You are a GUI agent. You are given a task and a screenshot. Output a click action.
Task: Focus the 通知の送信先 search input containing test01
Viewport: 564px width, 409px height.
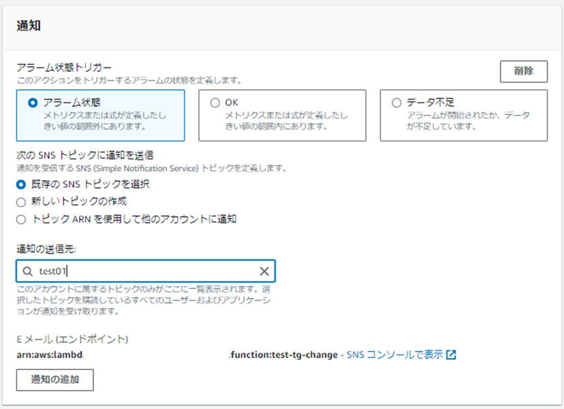point(146,271)
